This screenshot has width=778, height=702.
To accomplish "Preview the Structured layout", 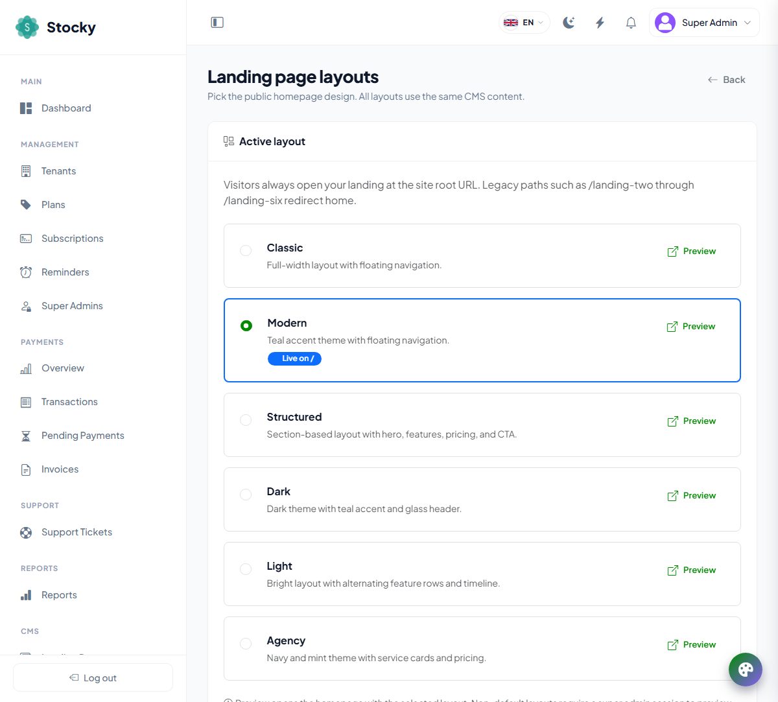I will tap(691, 421).
